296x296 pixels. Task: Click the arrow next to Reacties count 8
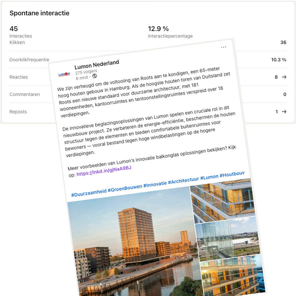284,77
